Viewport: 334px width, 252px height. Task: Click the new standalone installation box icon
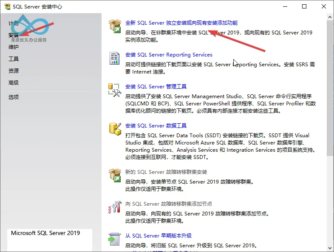115,26
